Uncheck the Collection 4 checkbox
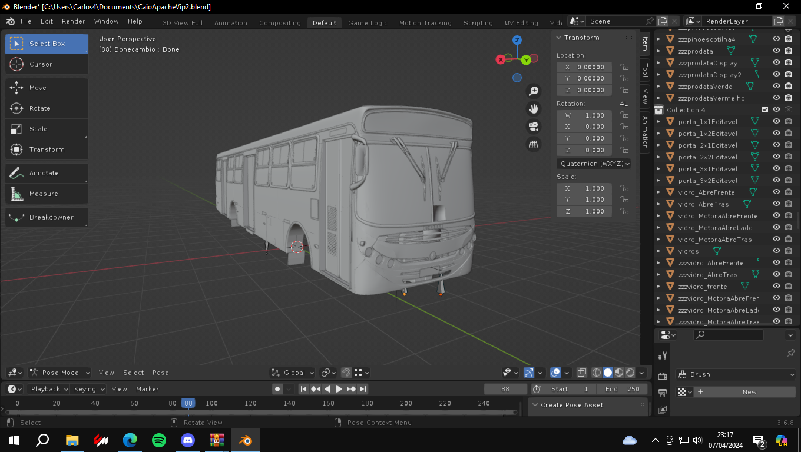 coord(765,109)
